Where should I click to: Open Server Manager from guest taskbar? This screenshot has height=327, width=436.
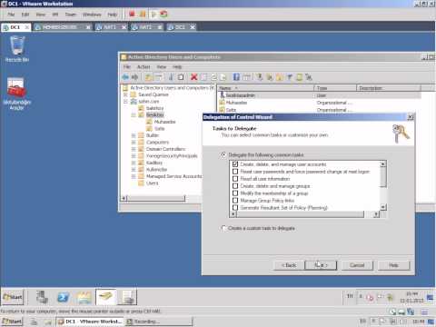click(42, 297)
